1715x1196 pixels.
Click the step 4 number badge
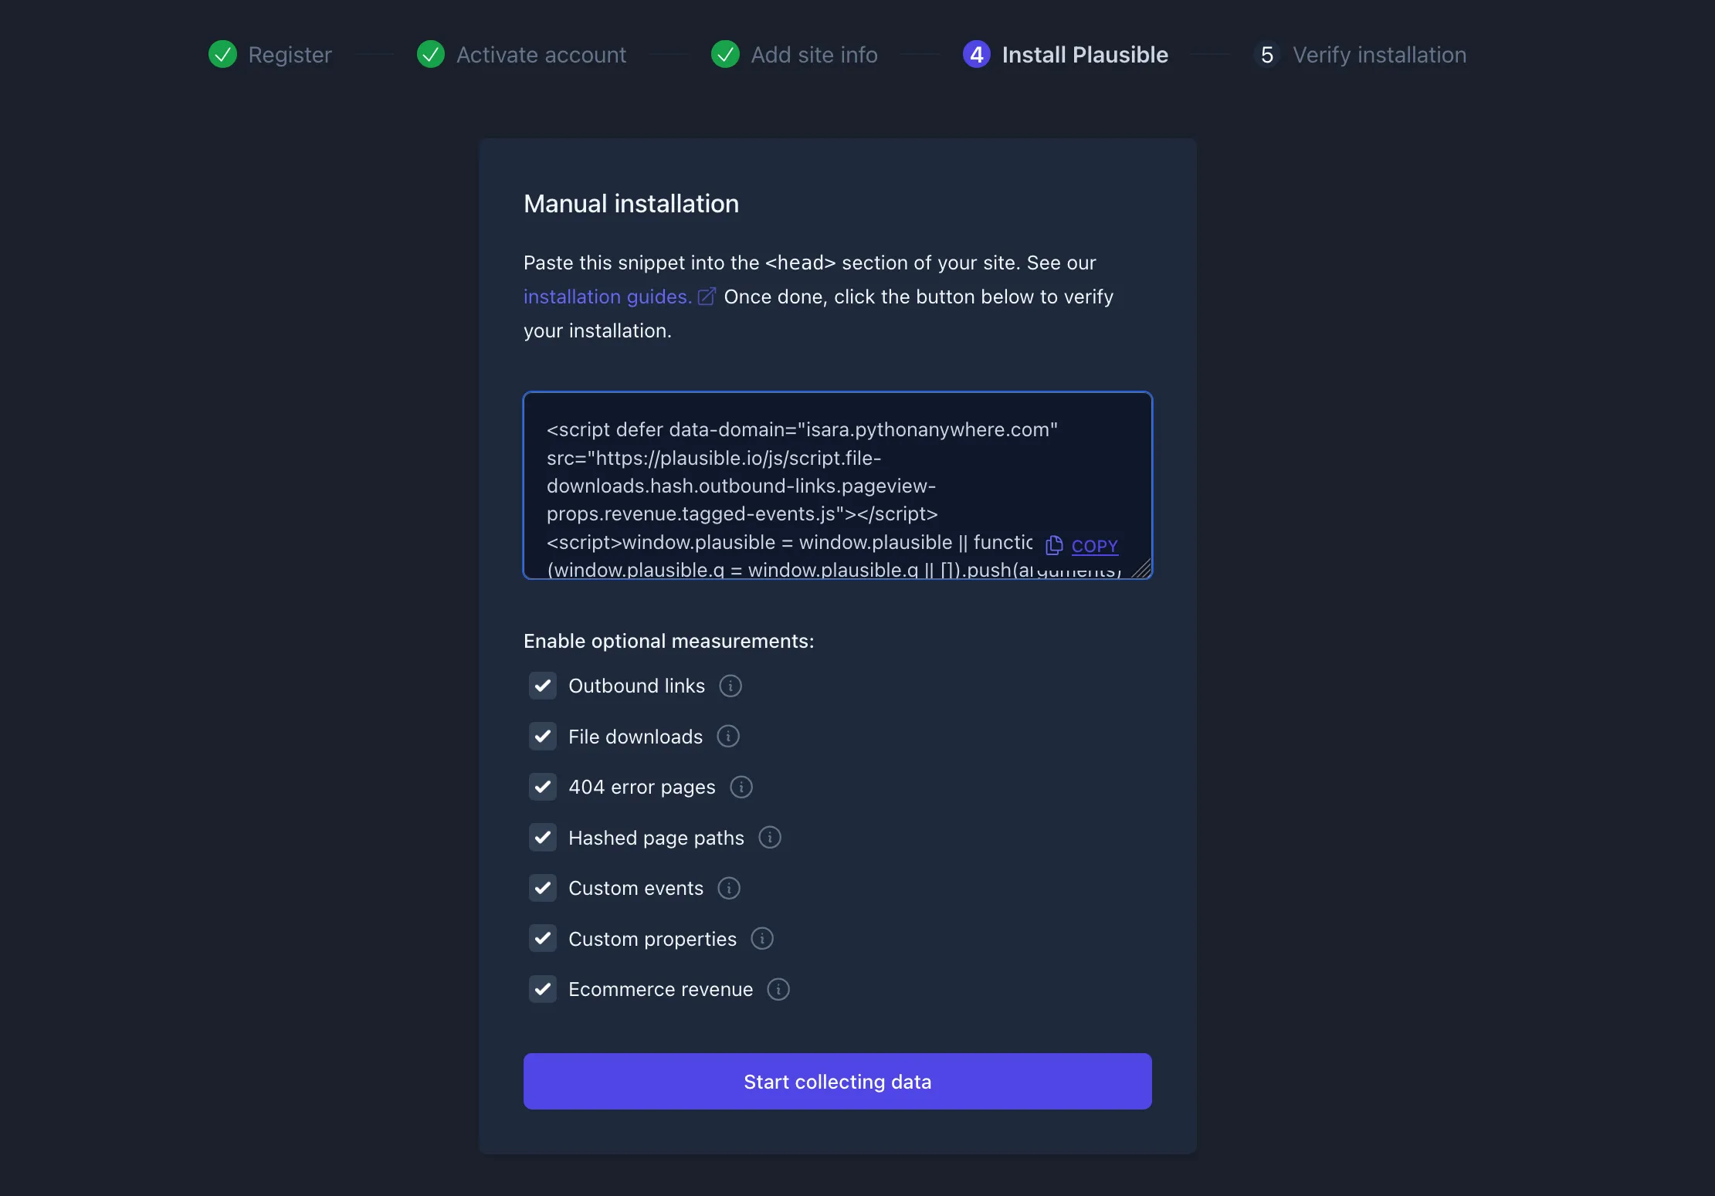976,54
